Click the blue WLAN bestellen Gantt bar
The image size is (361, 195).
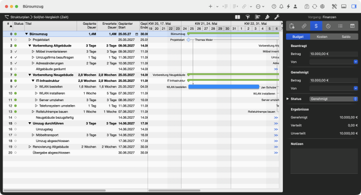point(224,87)
